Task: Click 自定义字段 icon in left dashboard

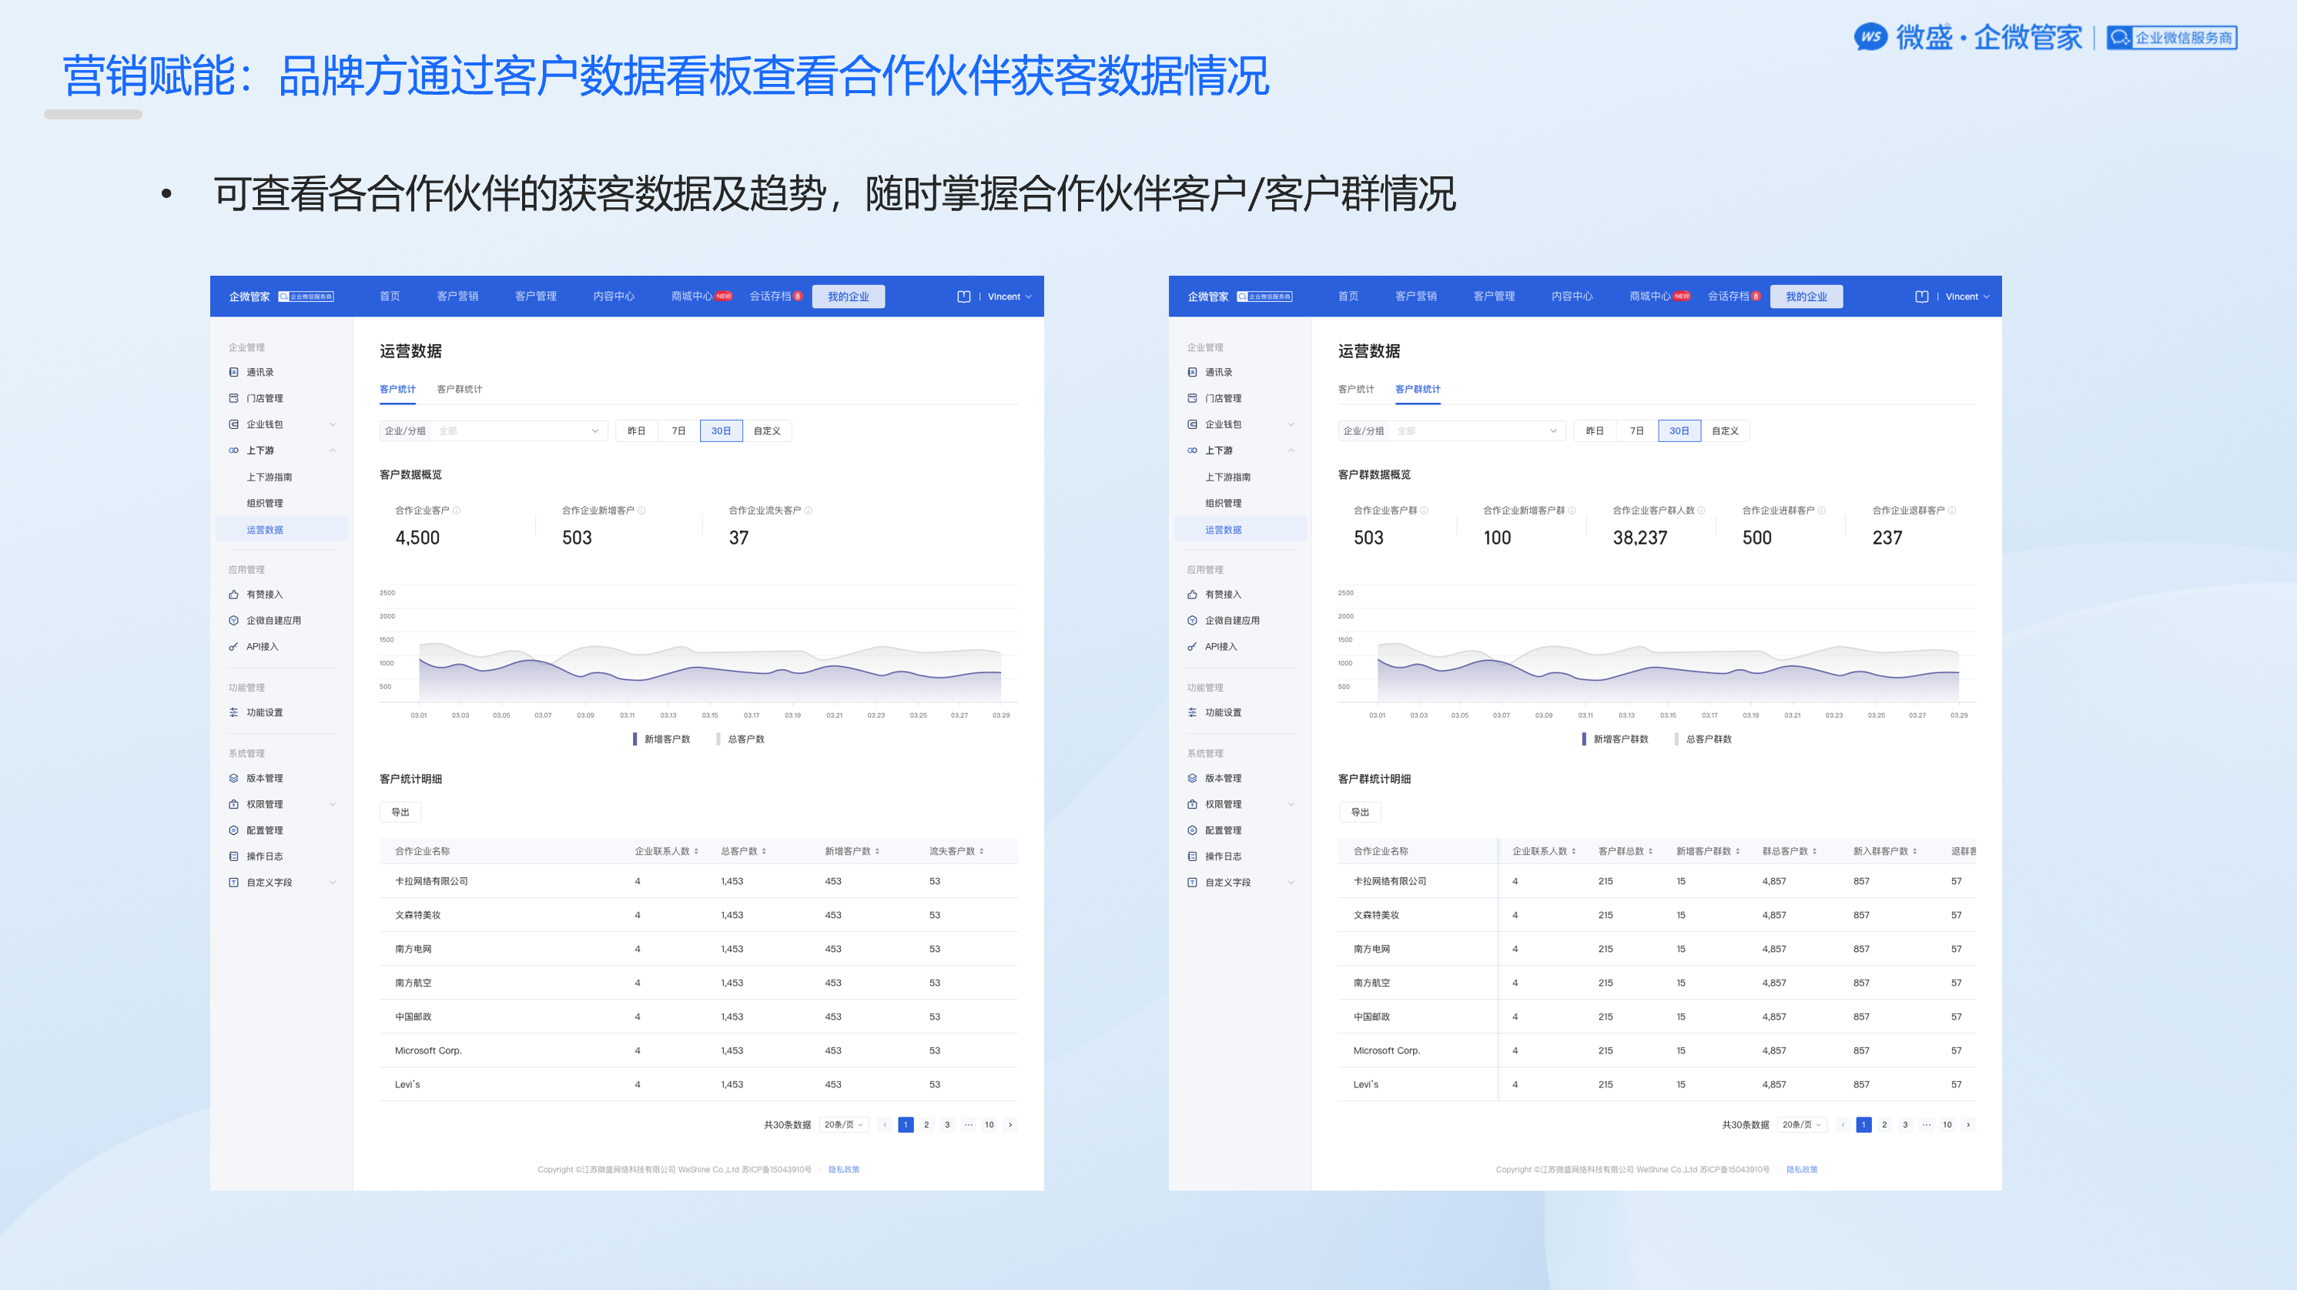Action: point(233,883)
